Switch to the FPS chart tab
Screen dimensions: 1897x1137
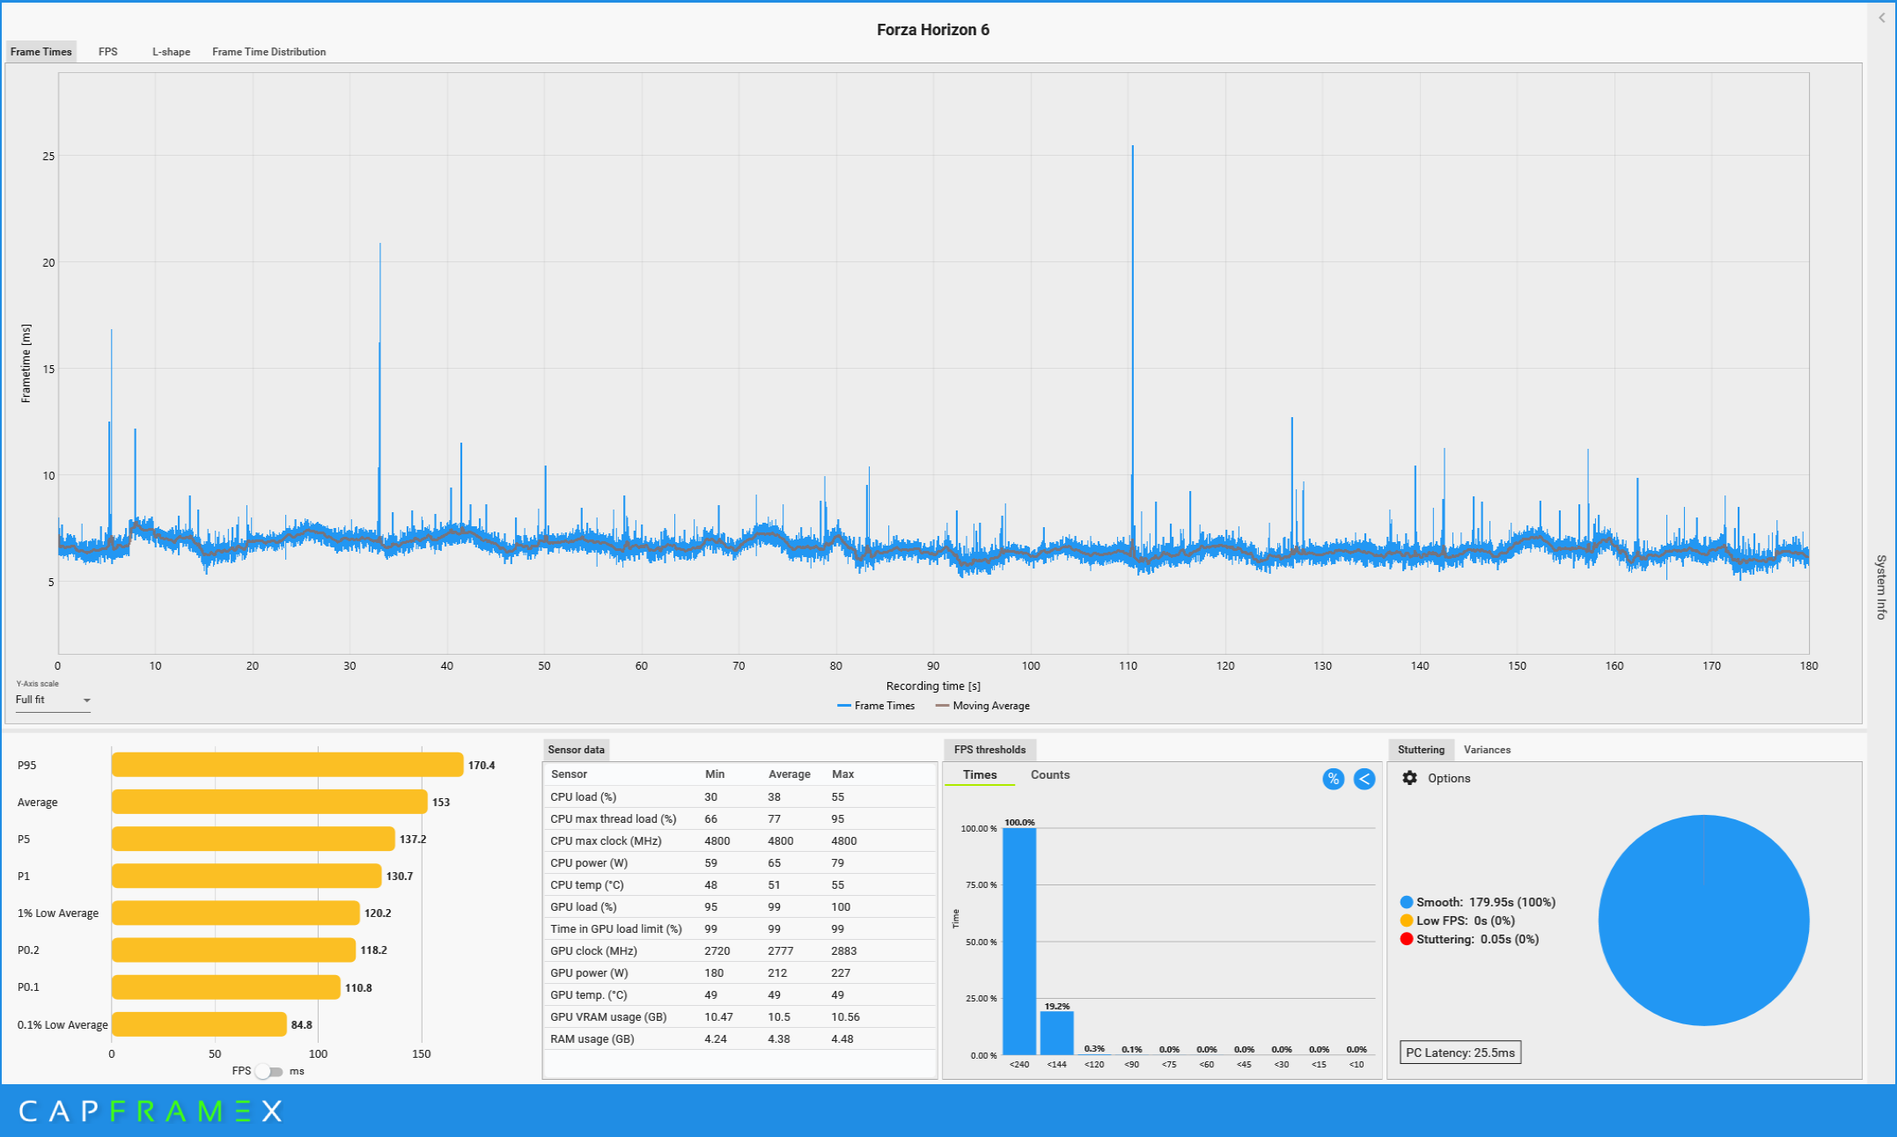click(108, 52)
